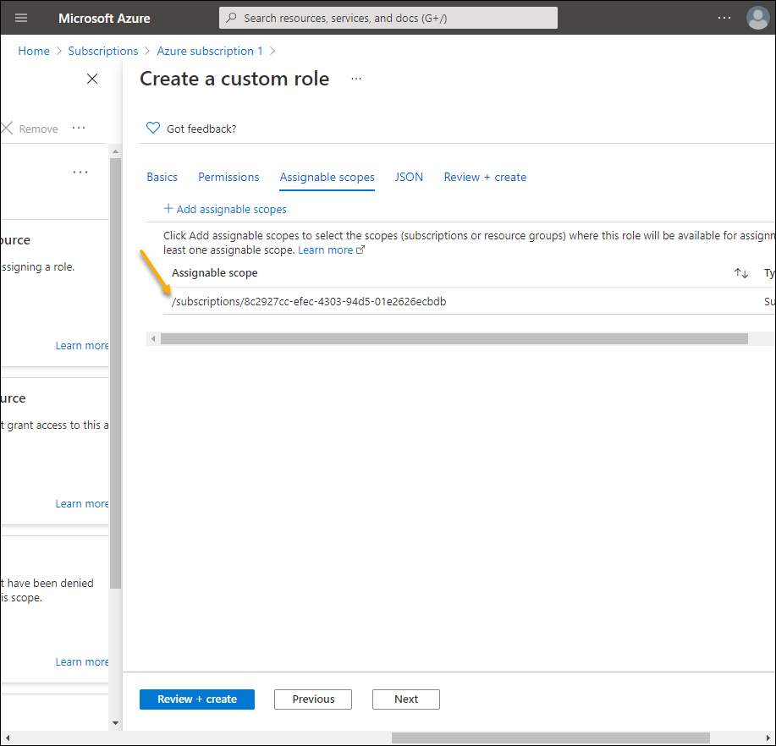Click the Previous button
The width and height of the screenshot is (776, 746).
point(313,699)
